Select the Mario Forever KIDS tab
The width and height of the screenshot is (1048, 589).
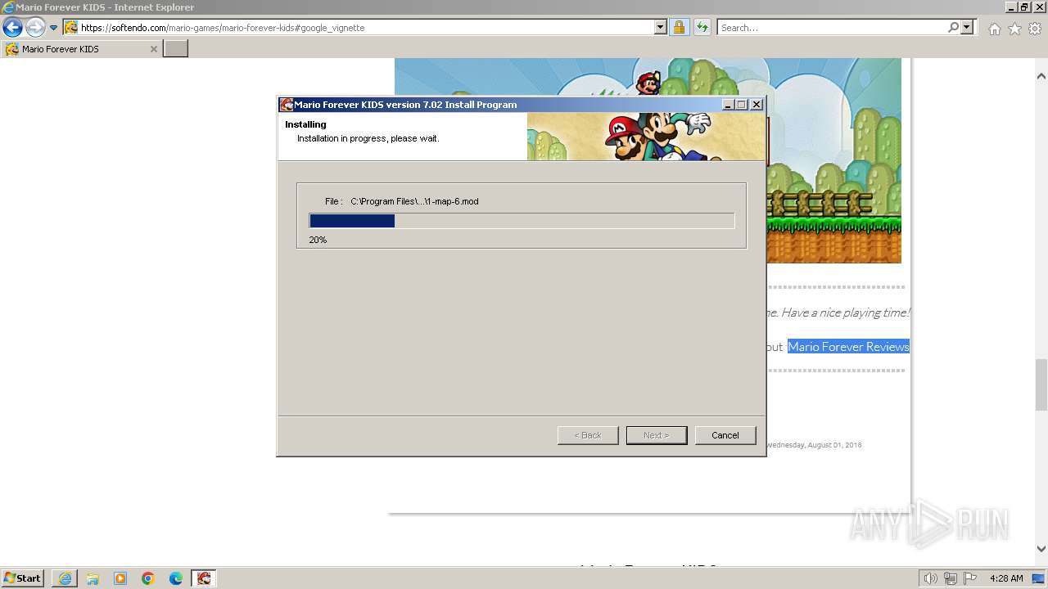click(81, 49)
